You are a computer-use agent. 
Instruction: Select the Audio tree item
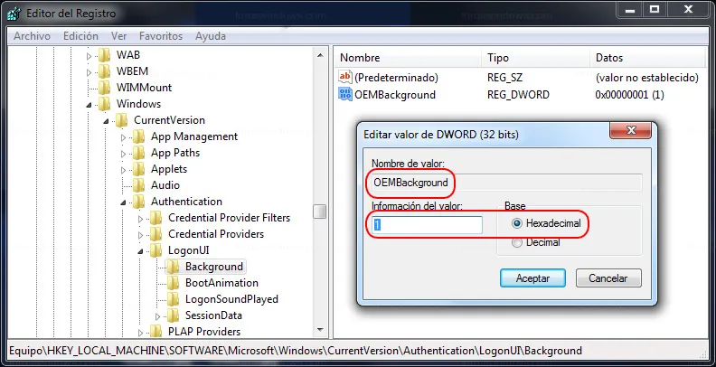pyautogui.click(x=165, y=185)
